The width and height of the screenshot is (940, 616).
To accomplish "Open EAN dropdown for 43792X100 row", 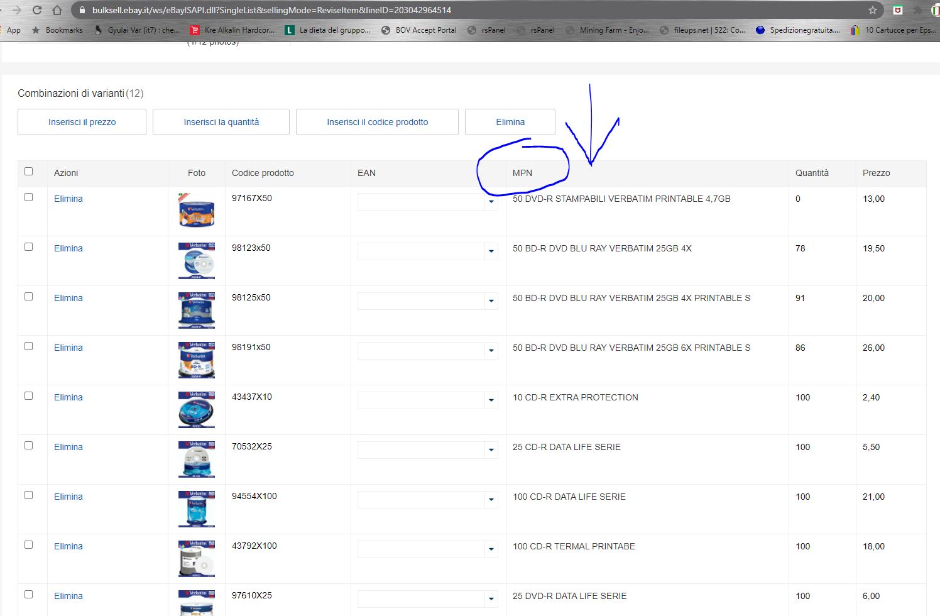I will (x=491, y=549).
